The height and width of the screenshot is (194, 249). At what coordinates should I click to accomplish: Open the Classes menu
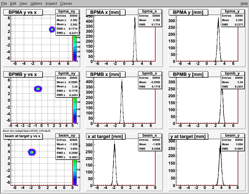66,3
